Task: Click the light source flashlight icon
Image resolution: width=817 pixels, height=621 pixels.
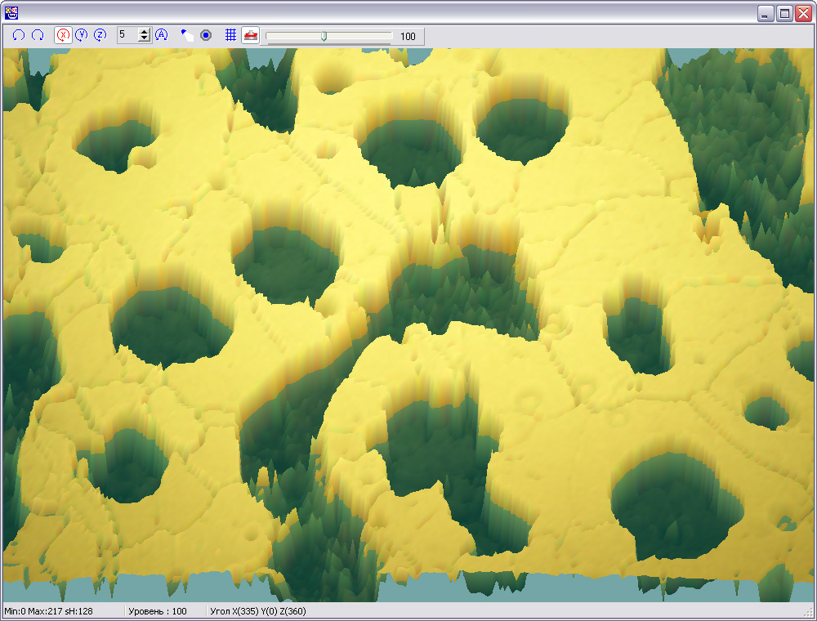Action: click(x=187, y=35)
